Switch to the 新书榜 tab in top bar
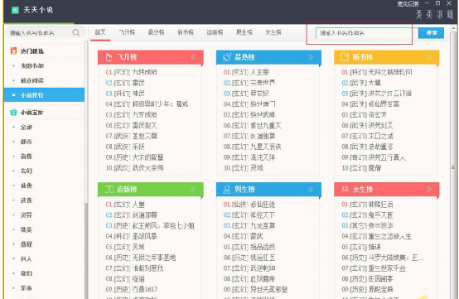Image resolution: width=459 pixels, height=299 pixels. pyautogui.click(x=186, y=32)
